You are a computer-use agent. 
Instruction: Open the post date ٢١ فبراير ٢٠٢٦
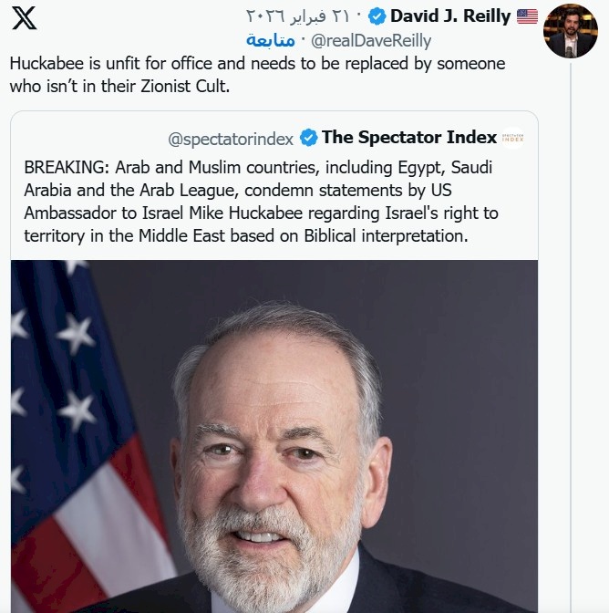(x=300, y=16)
